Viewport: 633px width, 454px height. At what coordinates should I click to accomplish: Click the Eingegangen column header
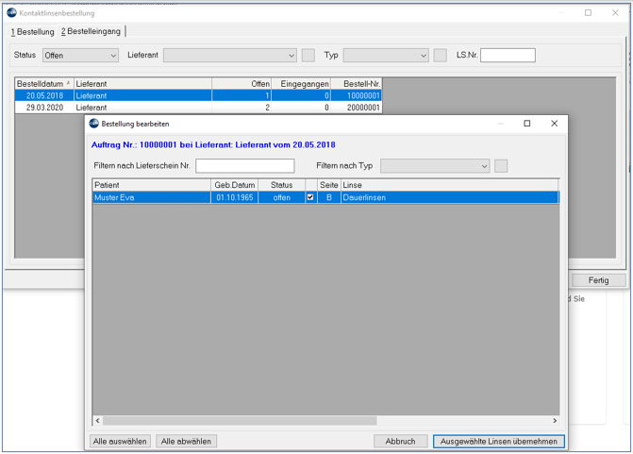coord(301,84)
